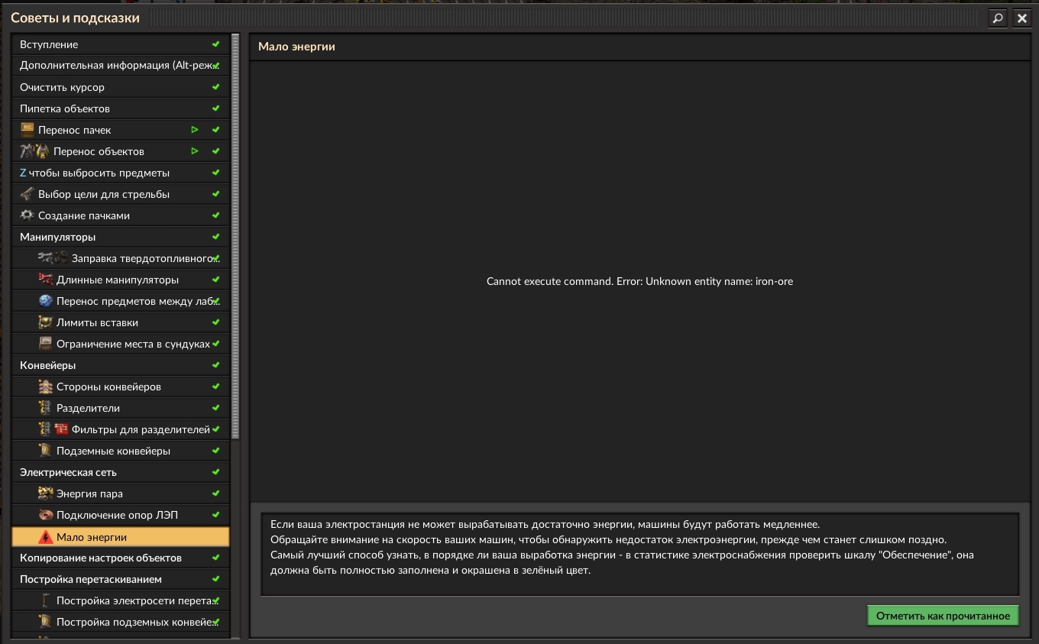
Task: Toggle the checkmark on Манипуляторы
Action: 216,237
